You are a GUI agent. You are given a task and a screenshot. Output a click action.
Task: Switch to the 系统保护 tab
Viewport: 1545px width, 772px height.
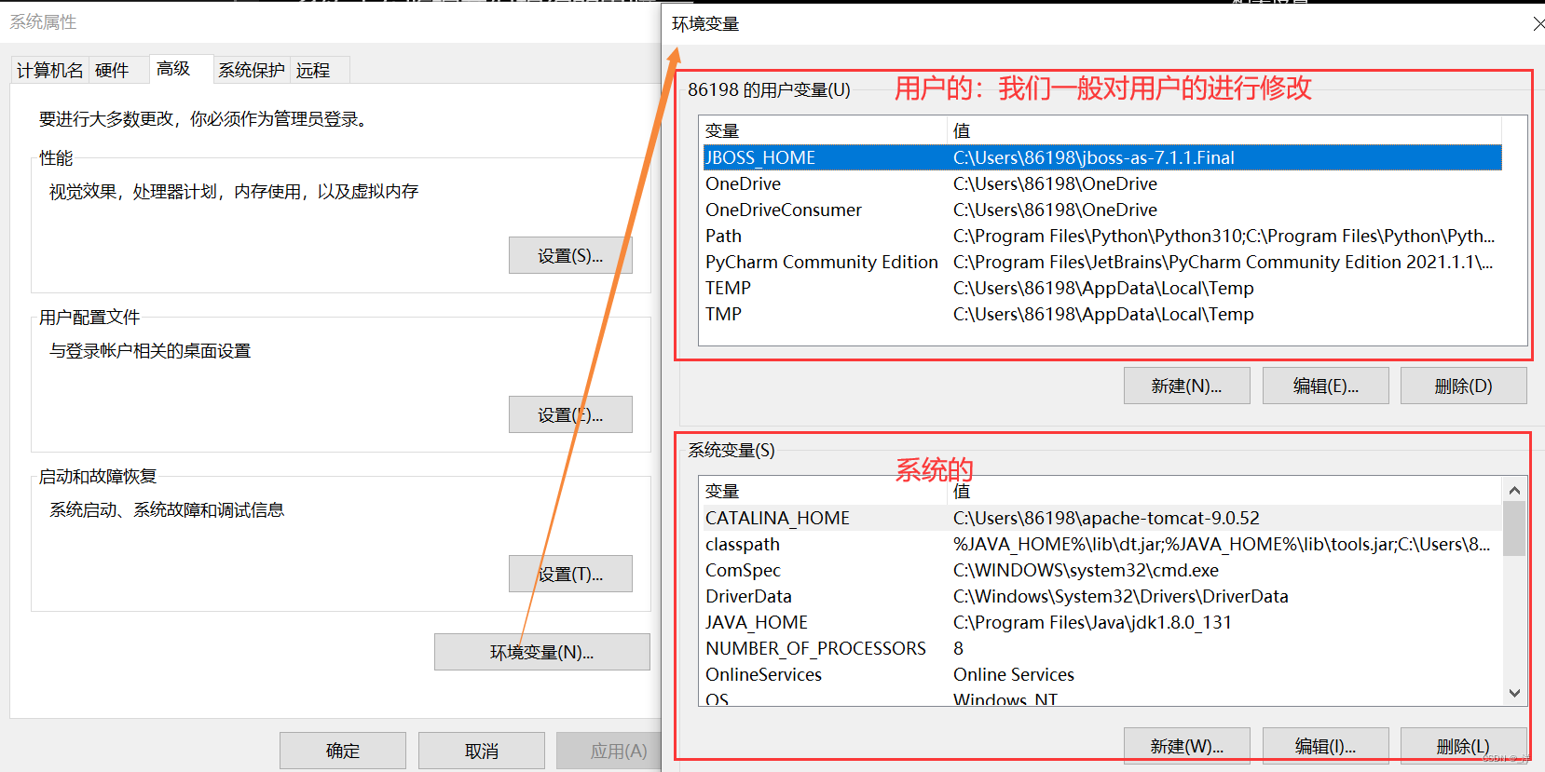coord(252,70)
